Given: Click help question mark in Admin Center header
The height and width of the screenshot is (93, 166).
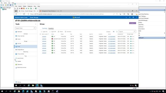Looking at the screenshot, I should click(137, 17).
